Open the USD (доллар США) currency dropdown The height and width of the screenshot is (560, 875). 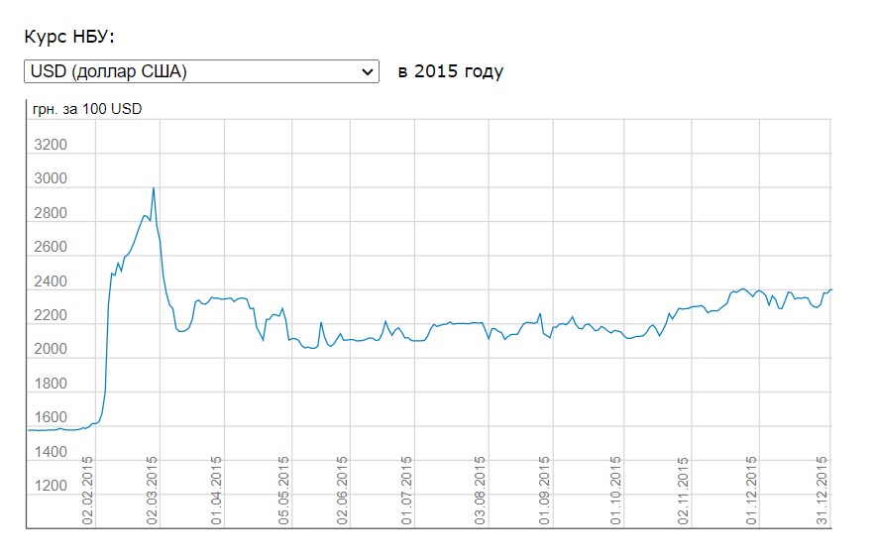pyautogui.click(x=201, y=71)
